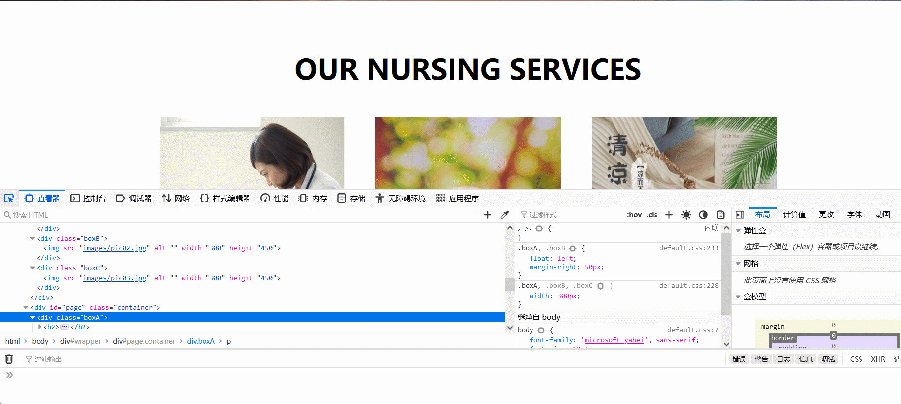This screenshot has height=404, width=901.
Task: Clear console output with trash icon
Action: (x=9, y=359)
